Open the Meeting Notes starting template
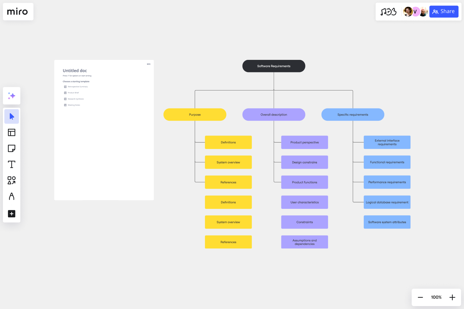The image size is (464, 309). click(x=74, y=105)
